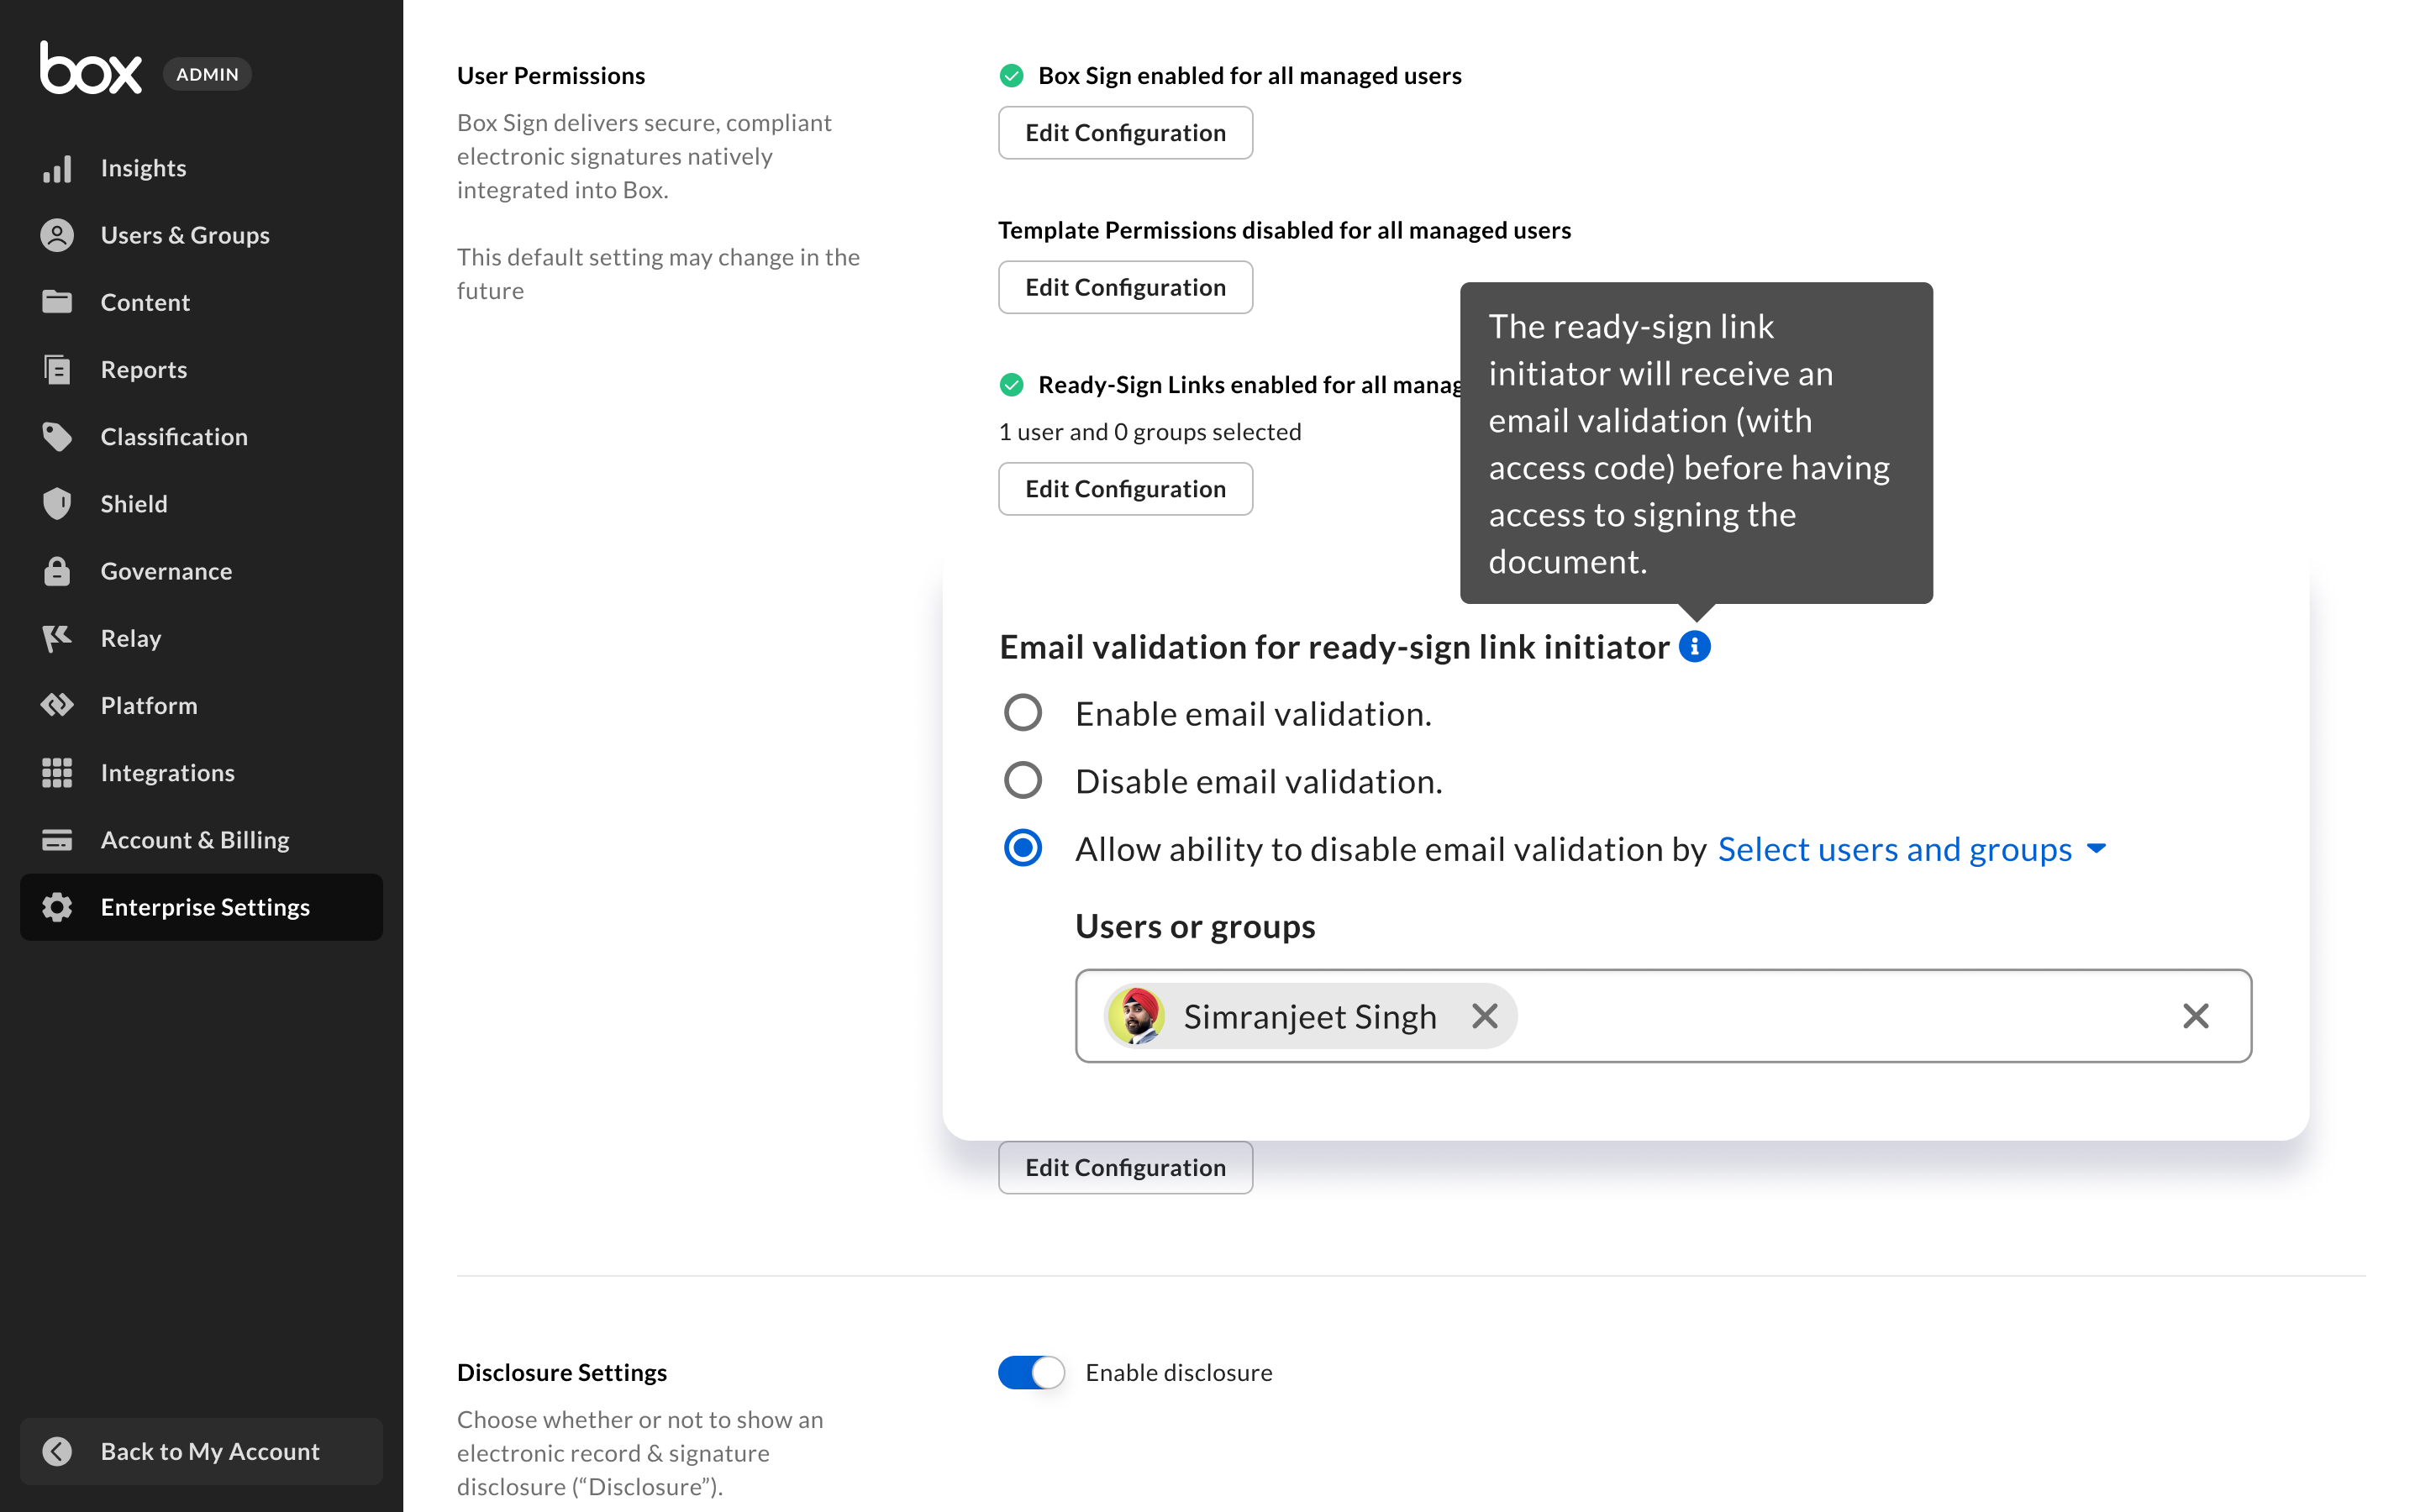The width and height of the screenshot is (2420, 1512).
Task: Click the email validation info icon
Action: pos(1694,647)
